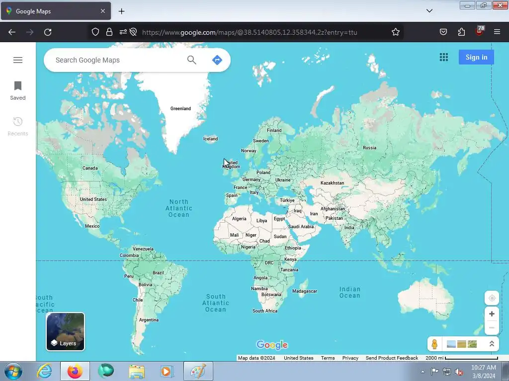Click the Sign in button
Image resolution: width=509 pixels, height=381 pixels.
pos(476,58)
